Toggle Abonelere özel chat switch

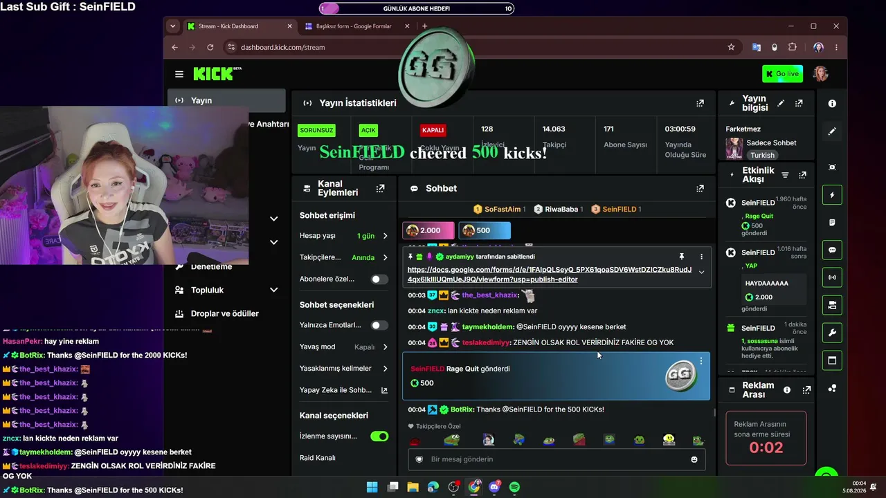[x=379, y=279]
